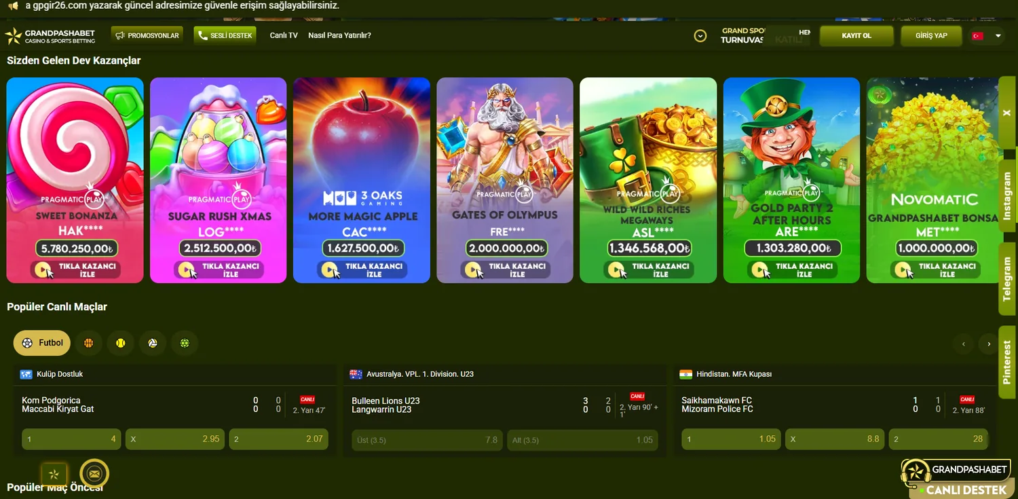The height and width of the screenshot is (499, 1018).
Task: Select the basketball sport icon
Action: (x=88, y=344)
